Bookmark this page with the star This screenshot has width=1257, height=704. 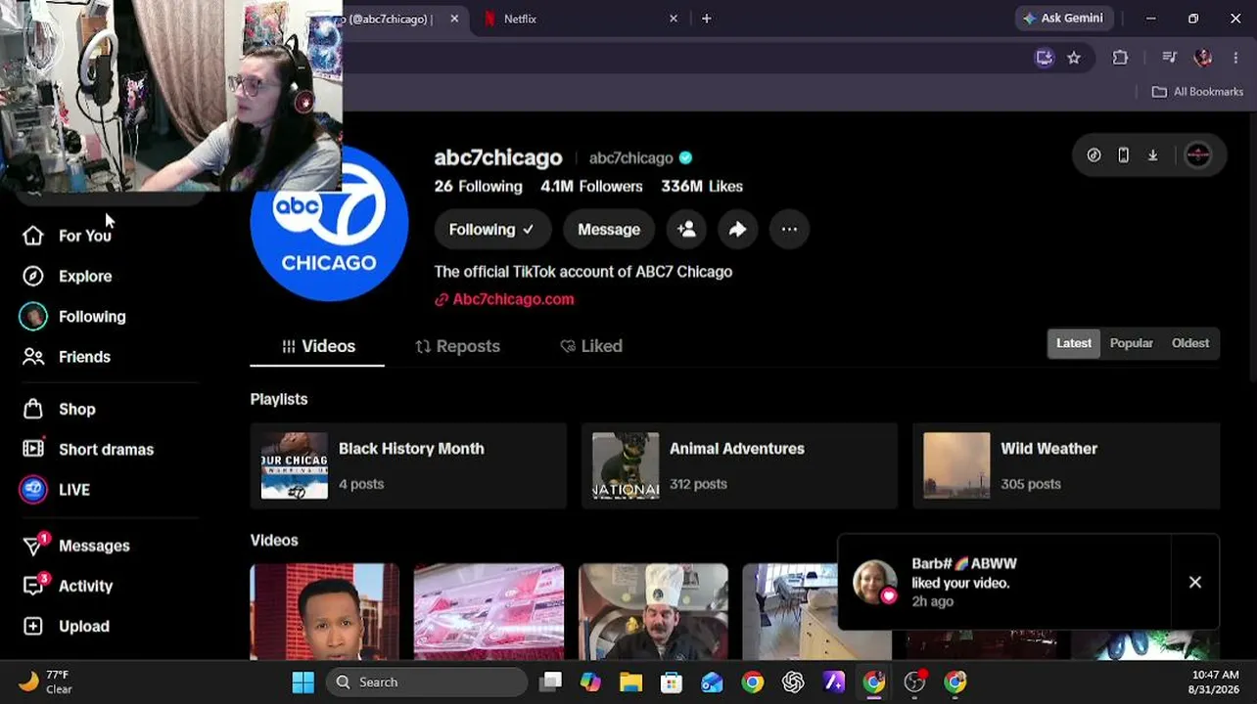[x=1074, y=58]
